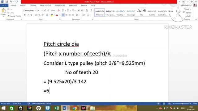
Task: Activate the Format Painter
Action: (14, 16)
